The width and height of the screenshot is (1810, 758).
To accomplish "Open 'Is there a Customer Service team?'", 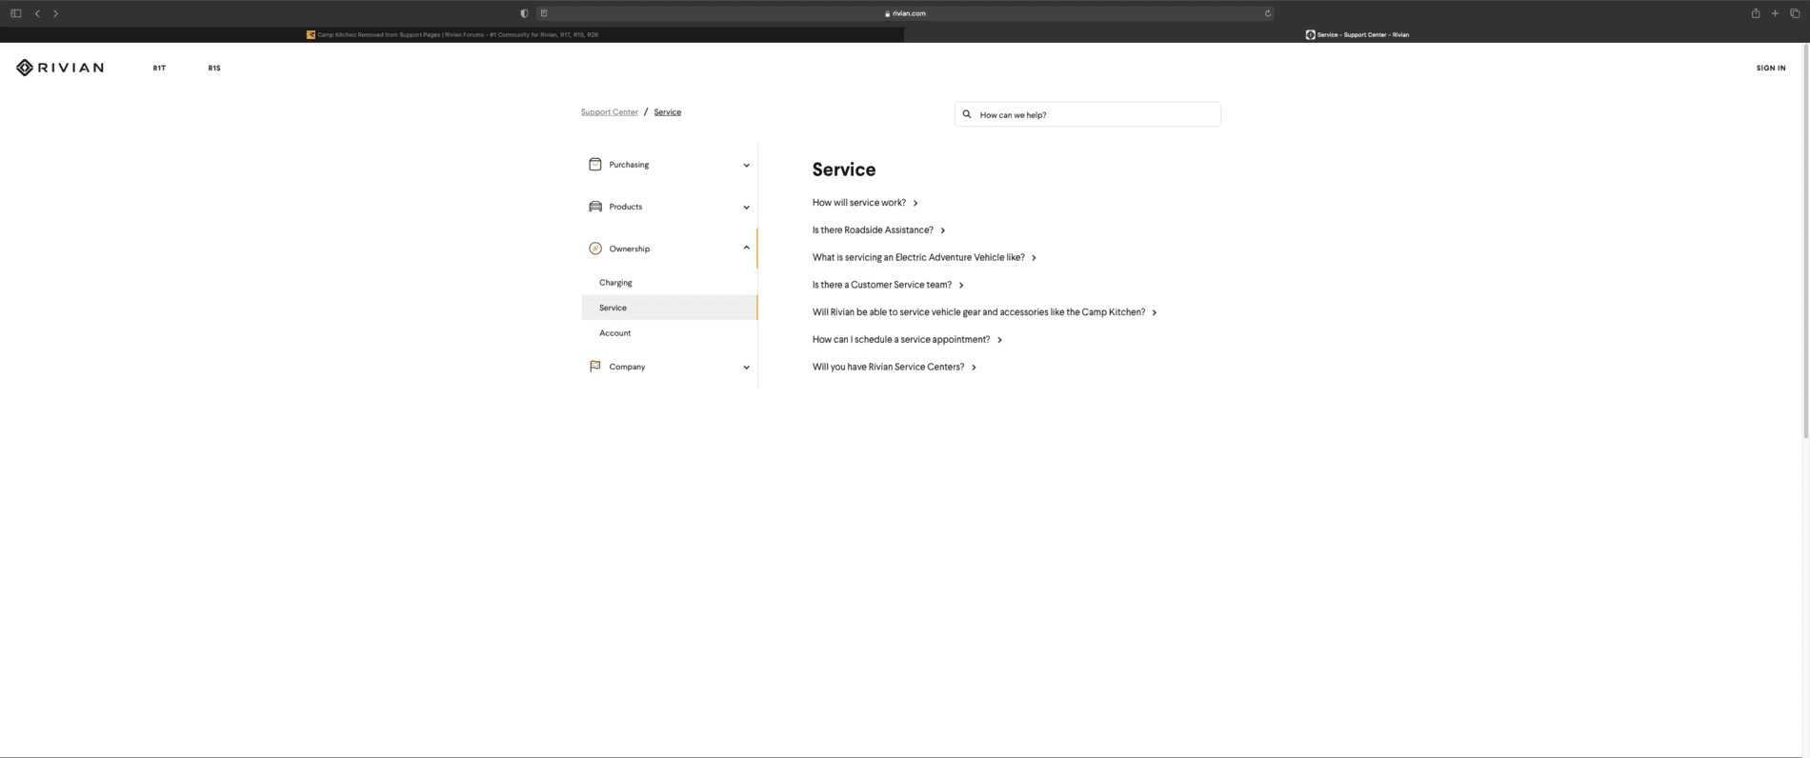I will pos(882,285).
